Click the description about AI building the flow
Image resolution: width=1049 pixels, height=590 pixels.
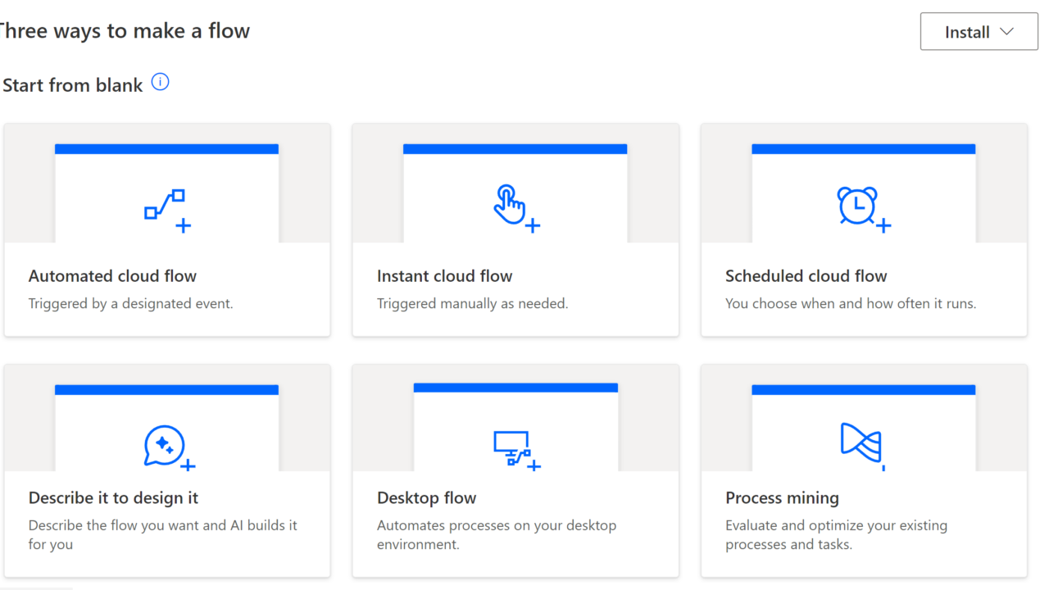pos(163,534)
